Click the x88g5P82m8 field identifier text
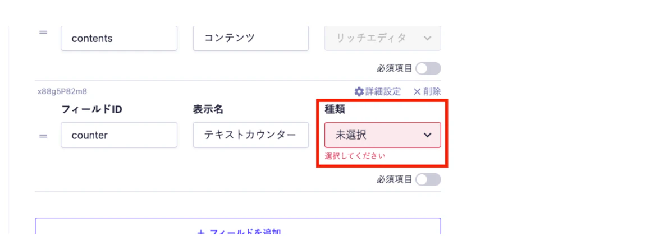This screenshot has width=659, height=236. coord(62,91)
